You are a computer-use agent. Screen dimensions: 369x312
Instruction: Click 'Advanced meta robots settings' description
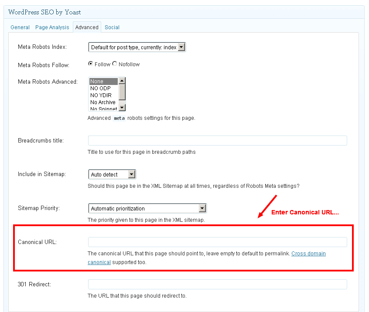(141, 118)
